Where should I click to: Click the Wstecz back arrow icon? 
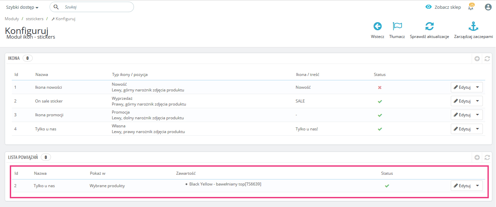(x=377, y=27)
